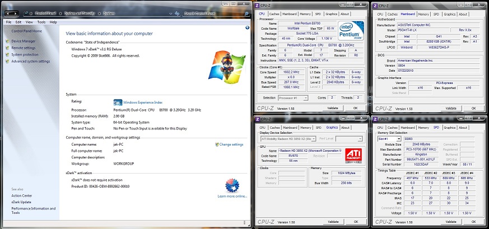
Task: Open the Advanced system settings link
Action: coord(31,61)
